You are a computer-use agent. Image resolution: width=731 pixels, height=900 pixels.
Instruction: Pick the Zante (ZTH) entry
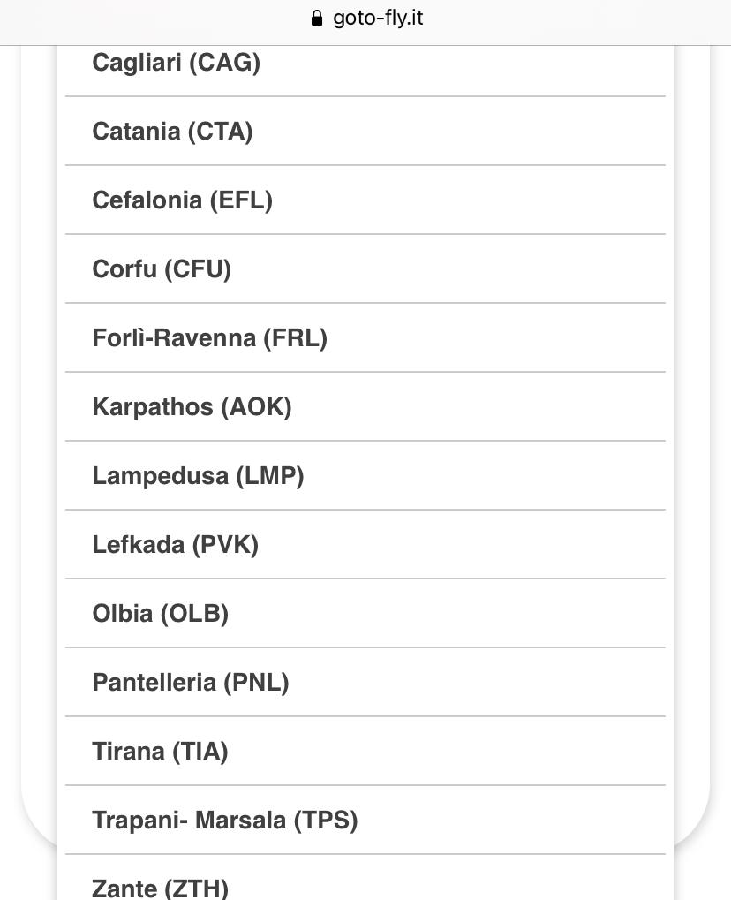161,887
